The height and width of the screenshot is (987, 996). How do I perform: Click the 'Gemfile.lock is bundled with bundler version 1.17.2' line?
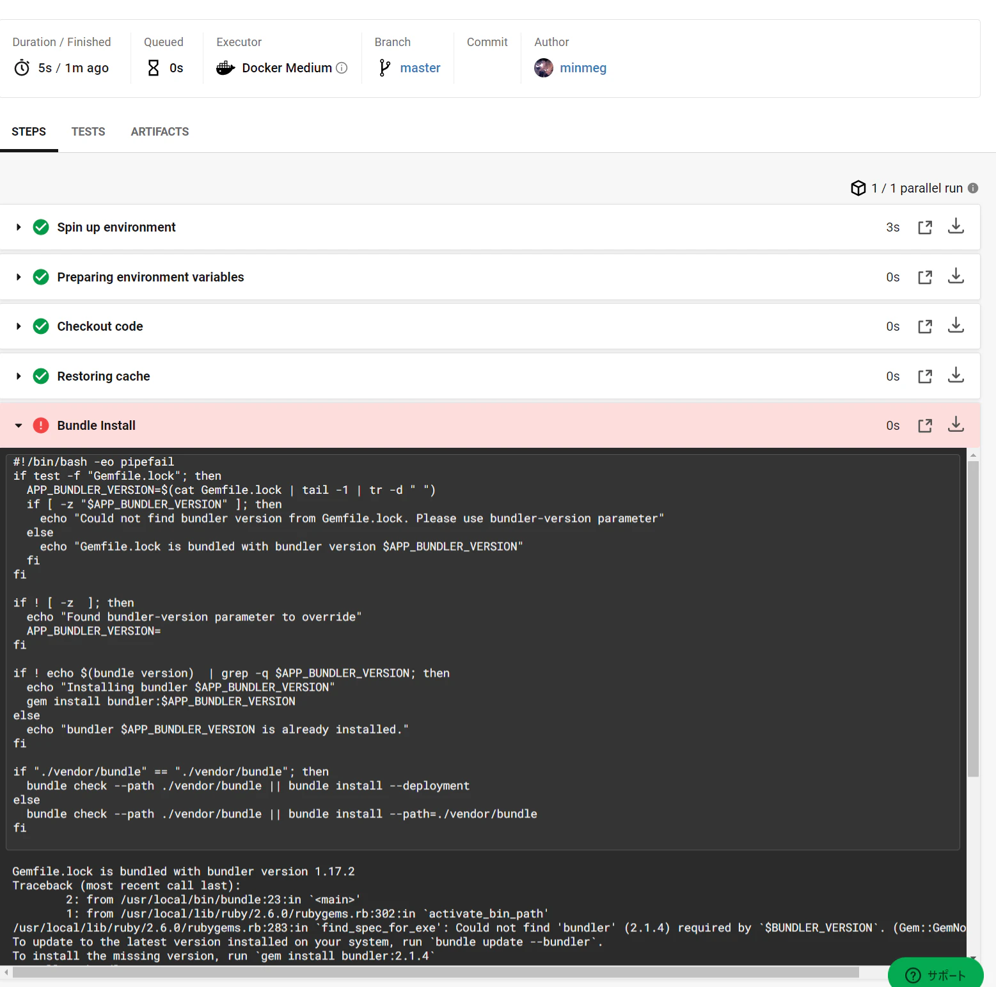pyautogui.click(x=184, y=871)
